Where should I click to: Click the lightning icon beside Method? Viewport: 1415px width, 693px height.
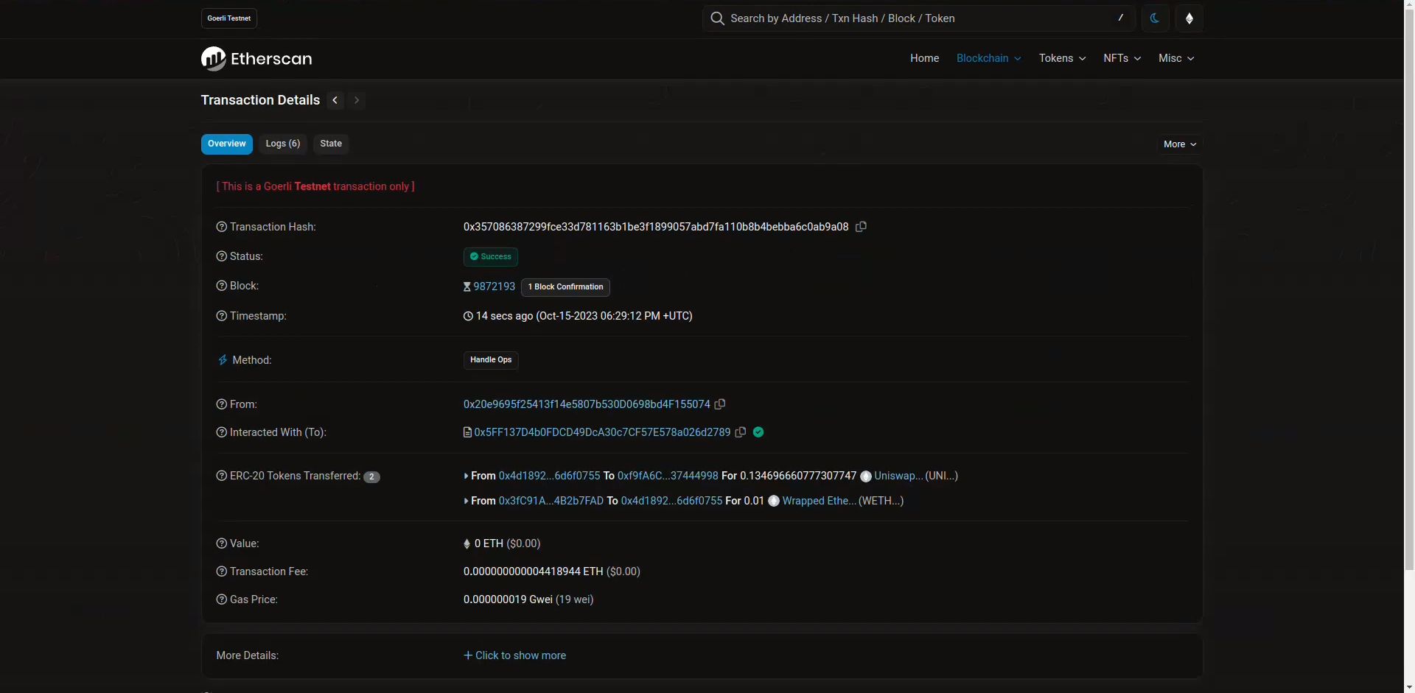(223, 360)
